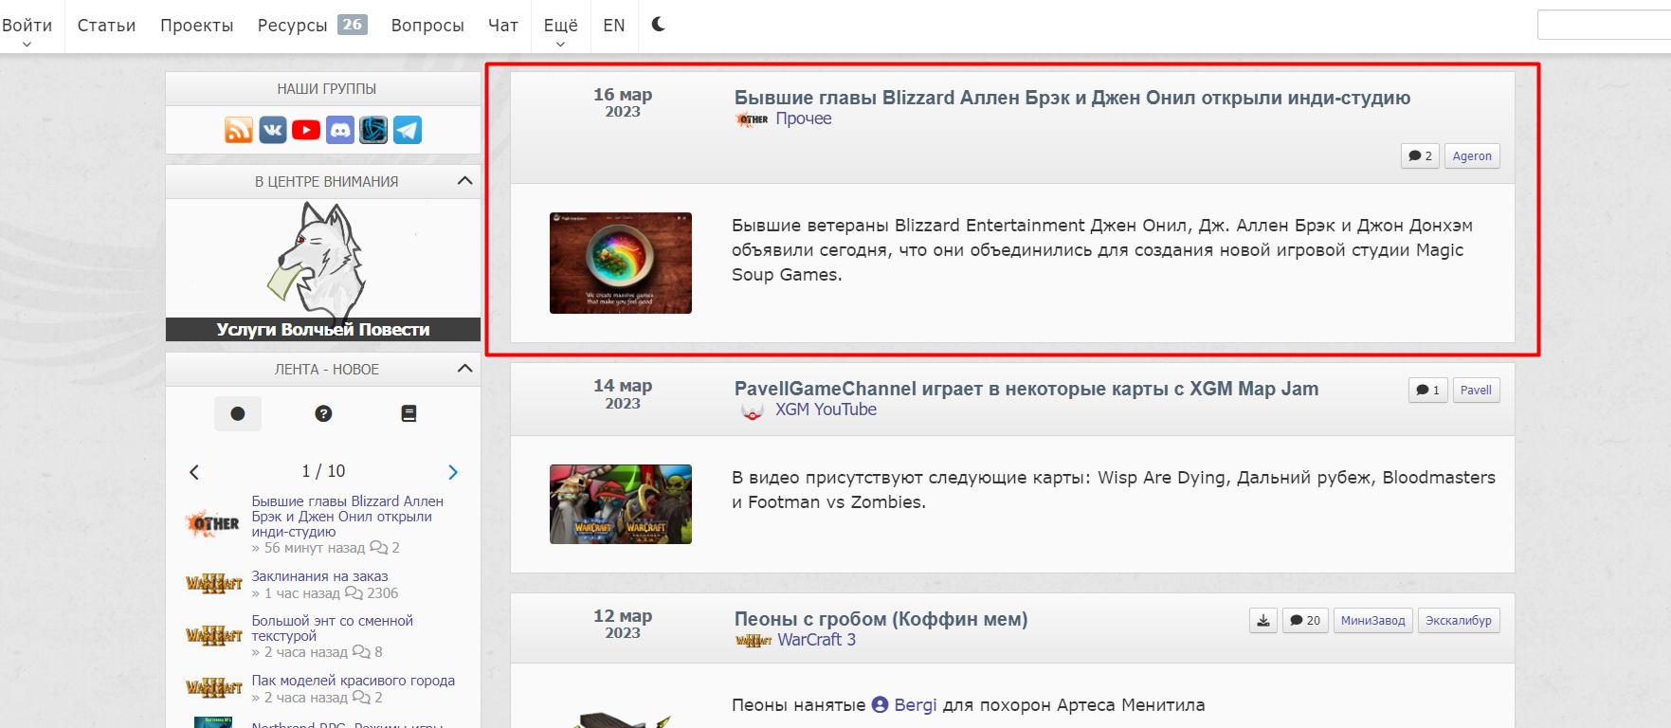1671x728 pixels.
Task: Click OTHER icon in sidebar feed
Action: point(213,523)
